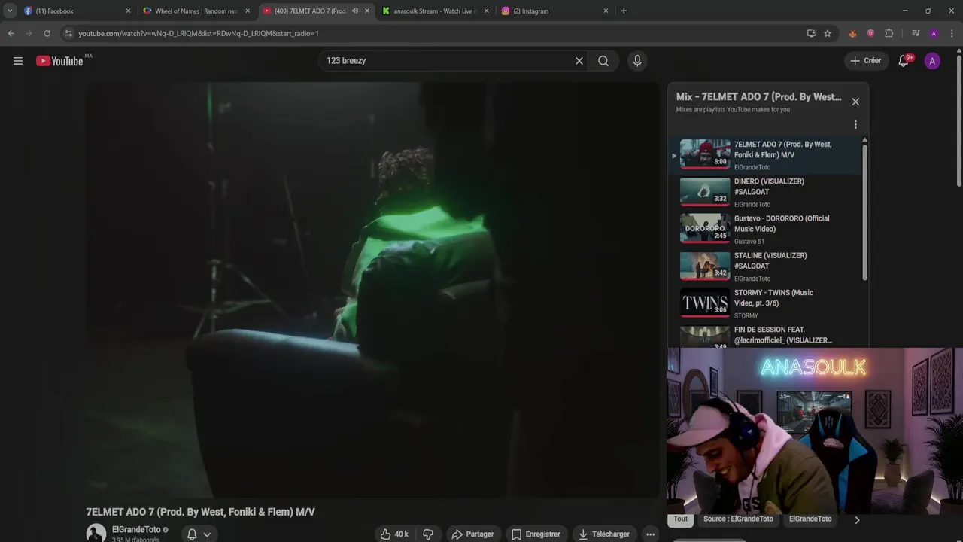Open the Mix playlist options menu
Image resolution: width=963 pixels, height=542 pixels.
(x=855, y=124)
